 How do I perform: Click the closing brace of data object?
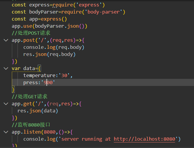click(x=13, y=90)
